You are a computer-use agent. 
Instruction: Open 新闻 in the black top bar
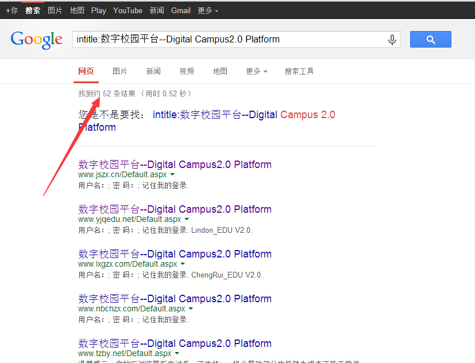tap(157, 10)
